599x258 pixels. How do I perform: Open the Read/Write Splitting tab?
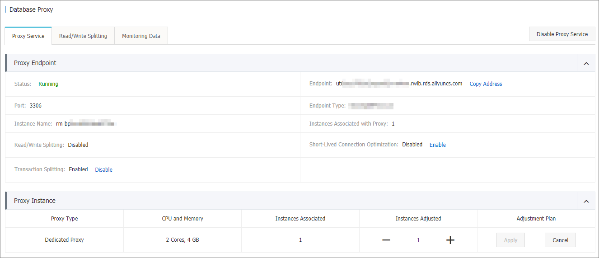83,36
